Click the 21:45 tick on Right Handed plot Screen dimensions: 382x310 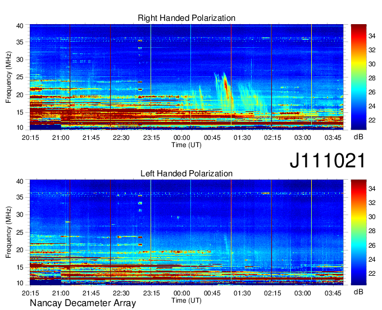click(x=91, y=138)
